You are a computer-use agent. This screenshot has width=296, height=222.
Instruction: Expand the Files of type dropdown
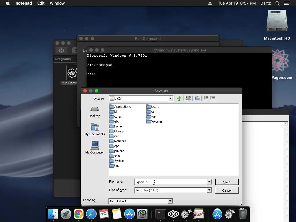pos(209,190)
